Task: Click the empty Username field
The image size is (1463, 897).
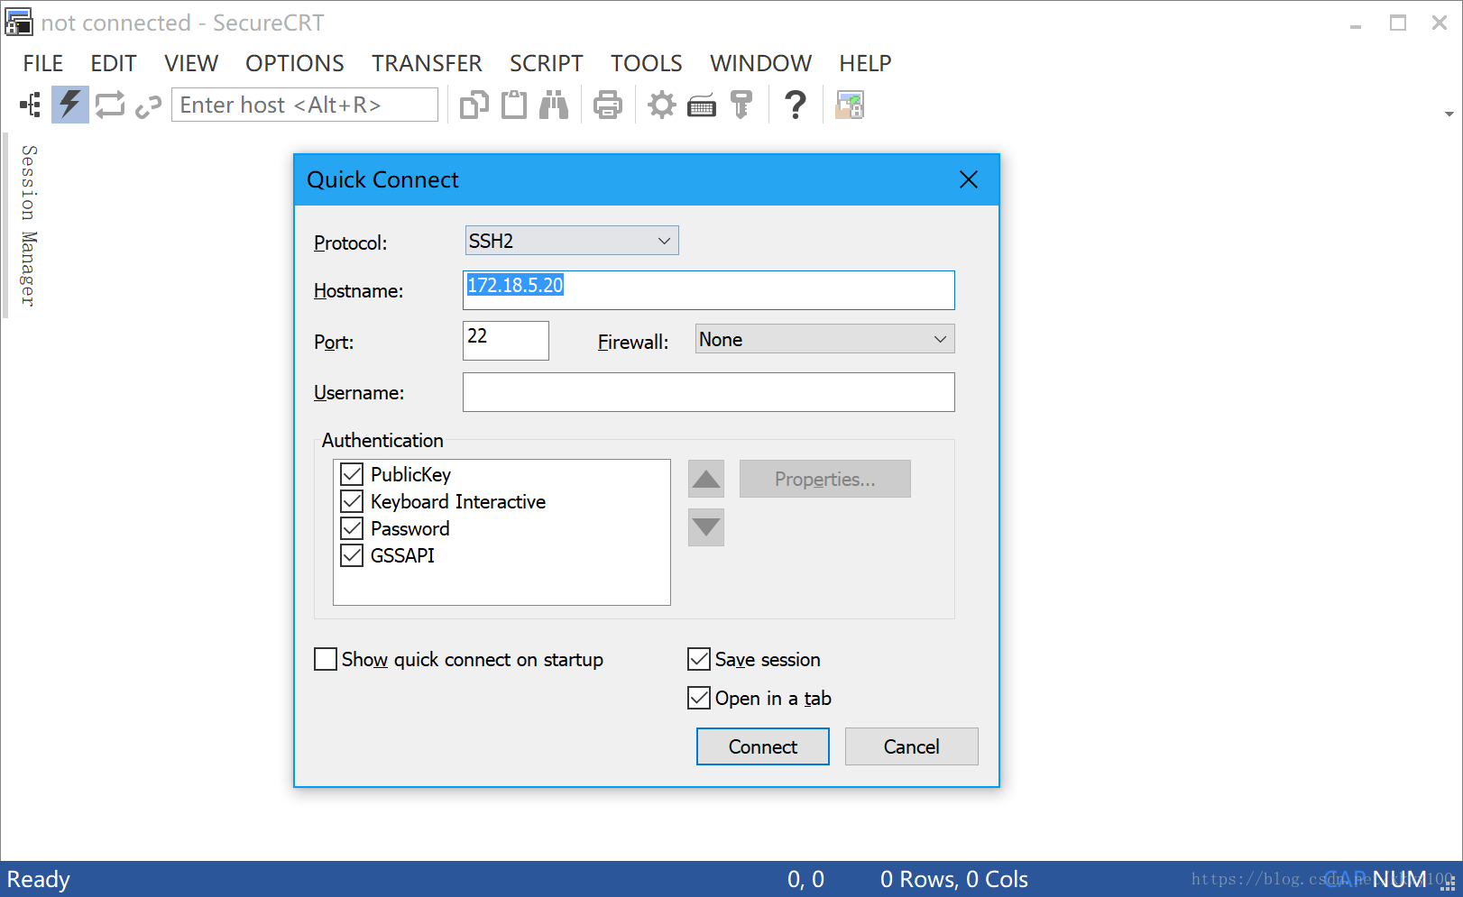Action: pyautogui.click(x=709, y=392)
